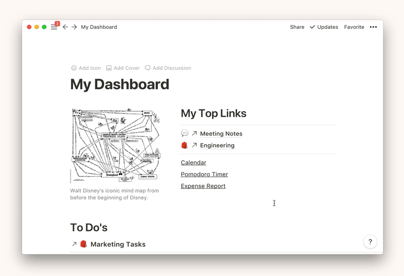The image size is (404, 276).
Task: Open the three-dot page options menu
Action: click(373, 27)
